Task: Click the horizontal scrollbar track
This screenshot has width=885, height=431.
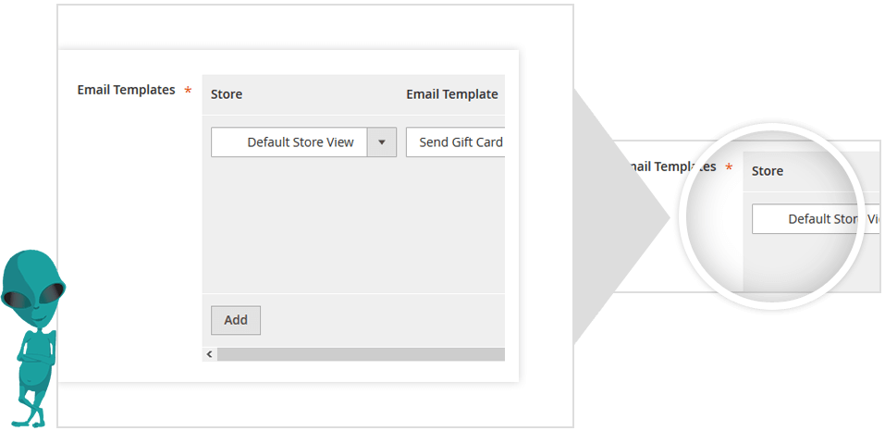Action: (361, 354)
